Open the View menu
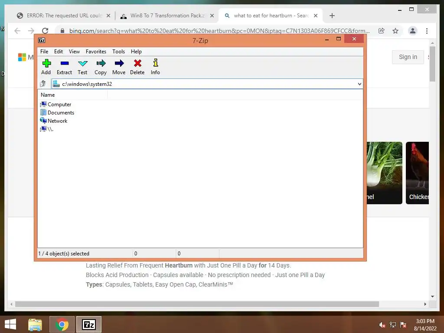Screen dimensions: 444x333 click(x=74, y=52)
